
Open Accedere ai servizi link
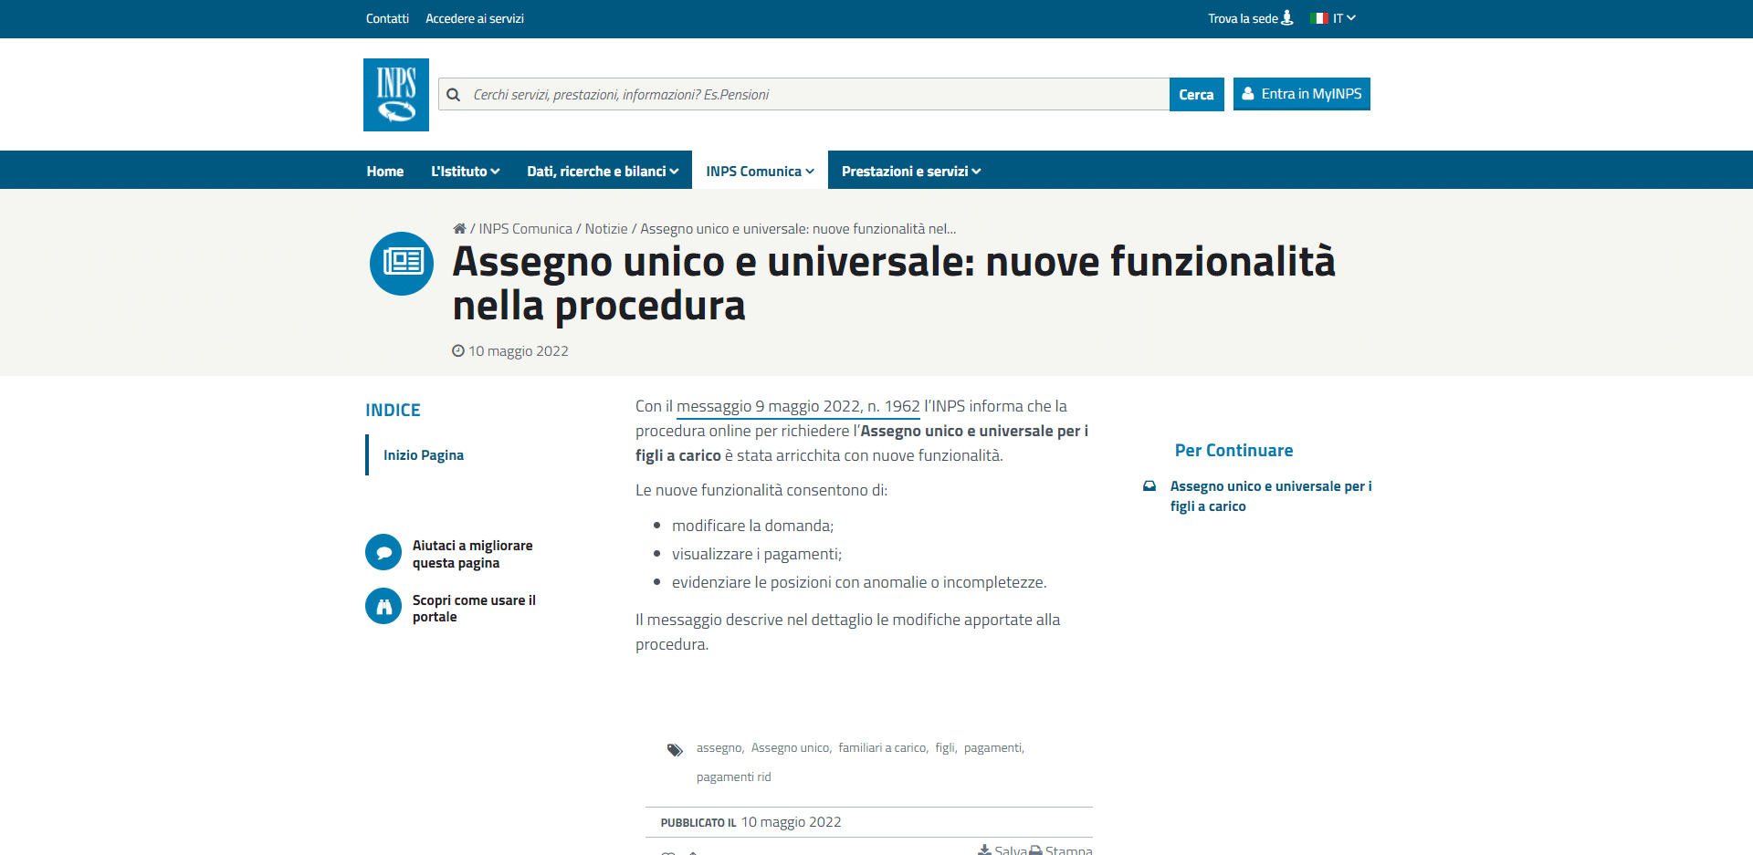[475, 18]
